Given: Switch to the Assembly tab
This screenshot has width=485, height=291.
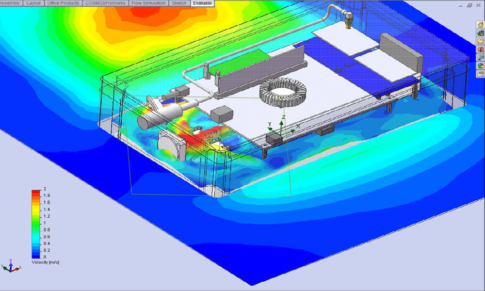Looking at the screenshot, I should coord(11,3).
